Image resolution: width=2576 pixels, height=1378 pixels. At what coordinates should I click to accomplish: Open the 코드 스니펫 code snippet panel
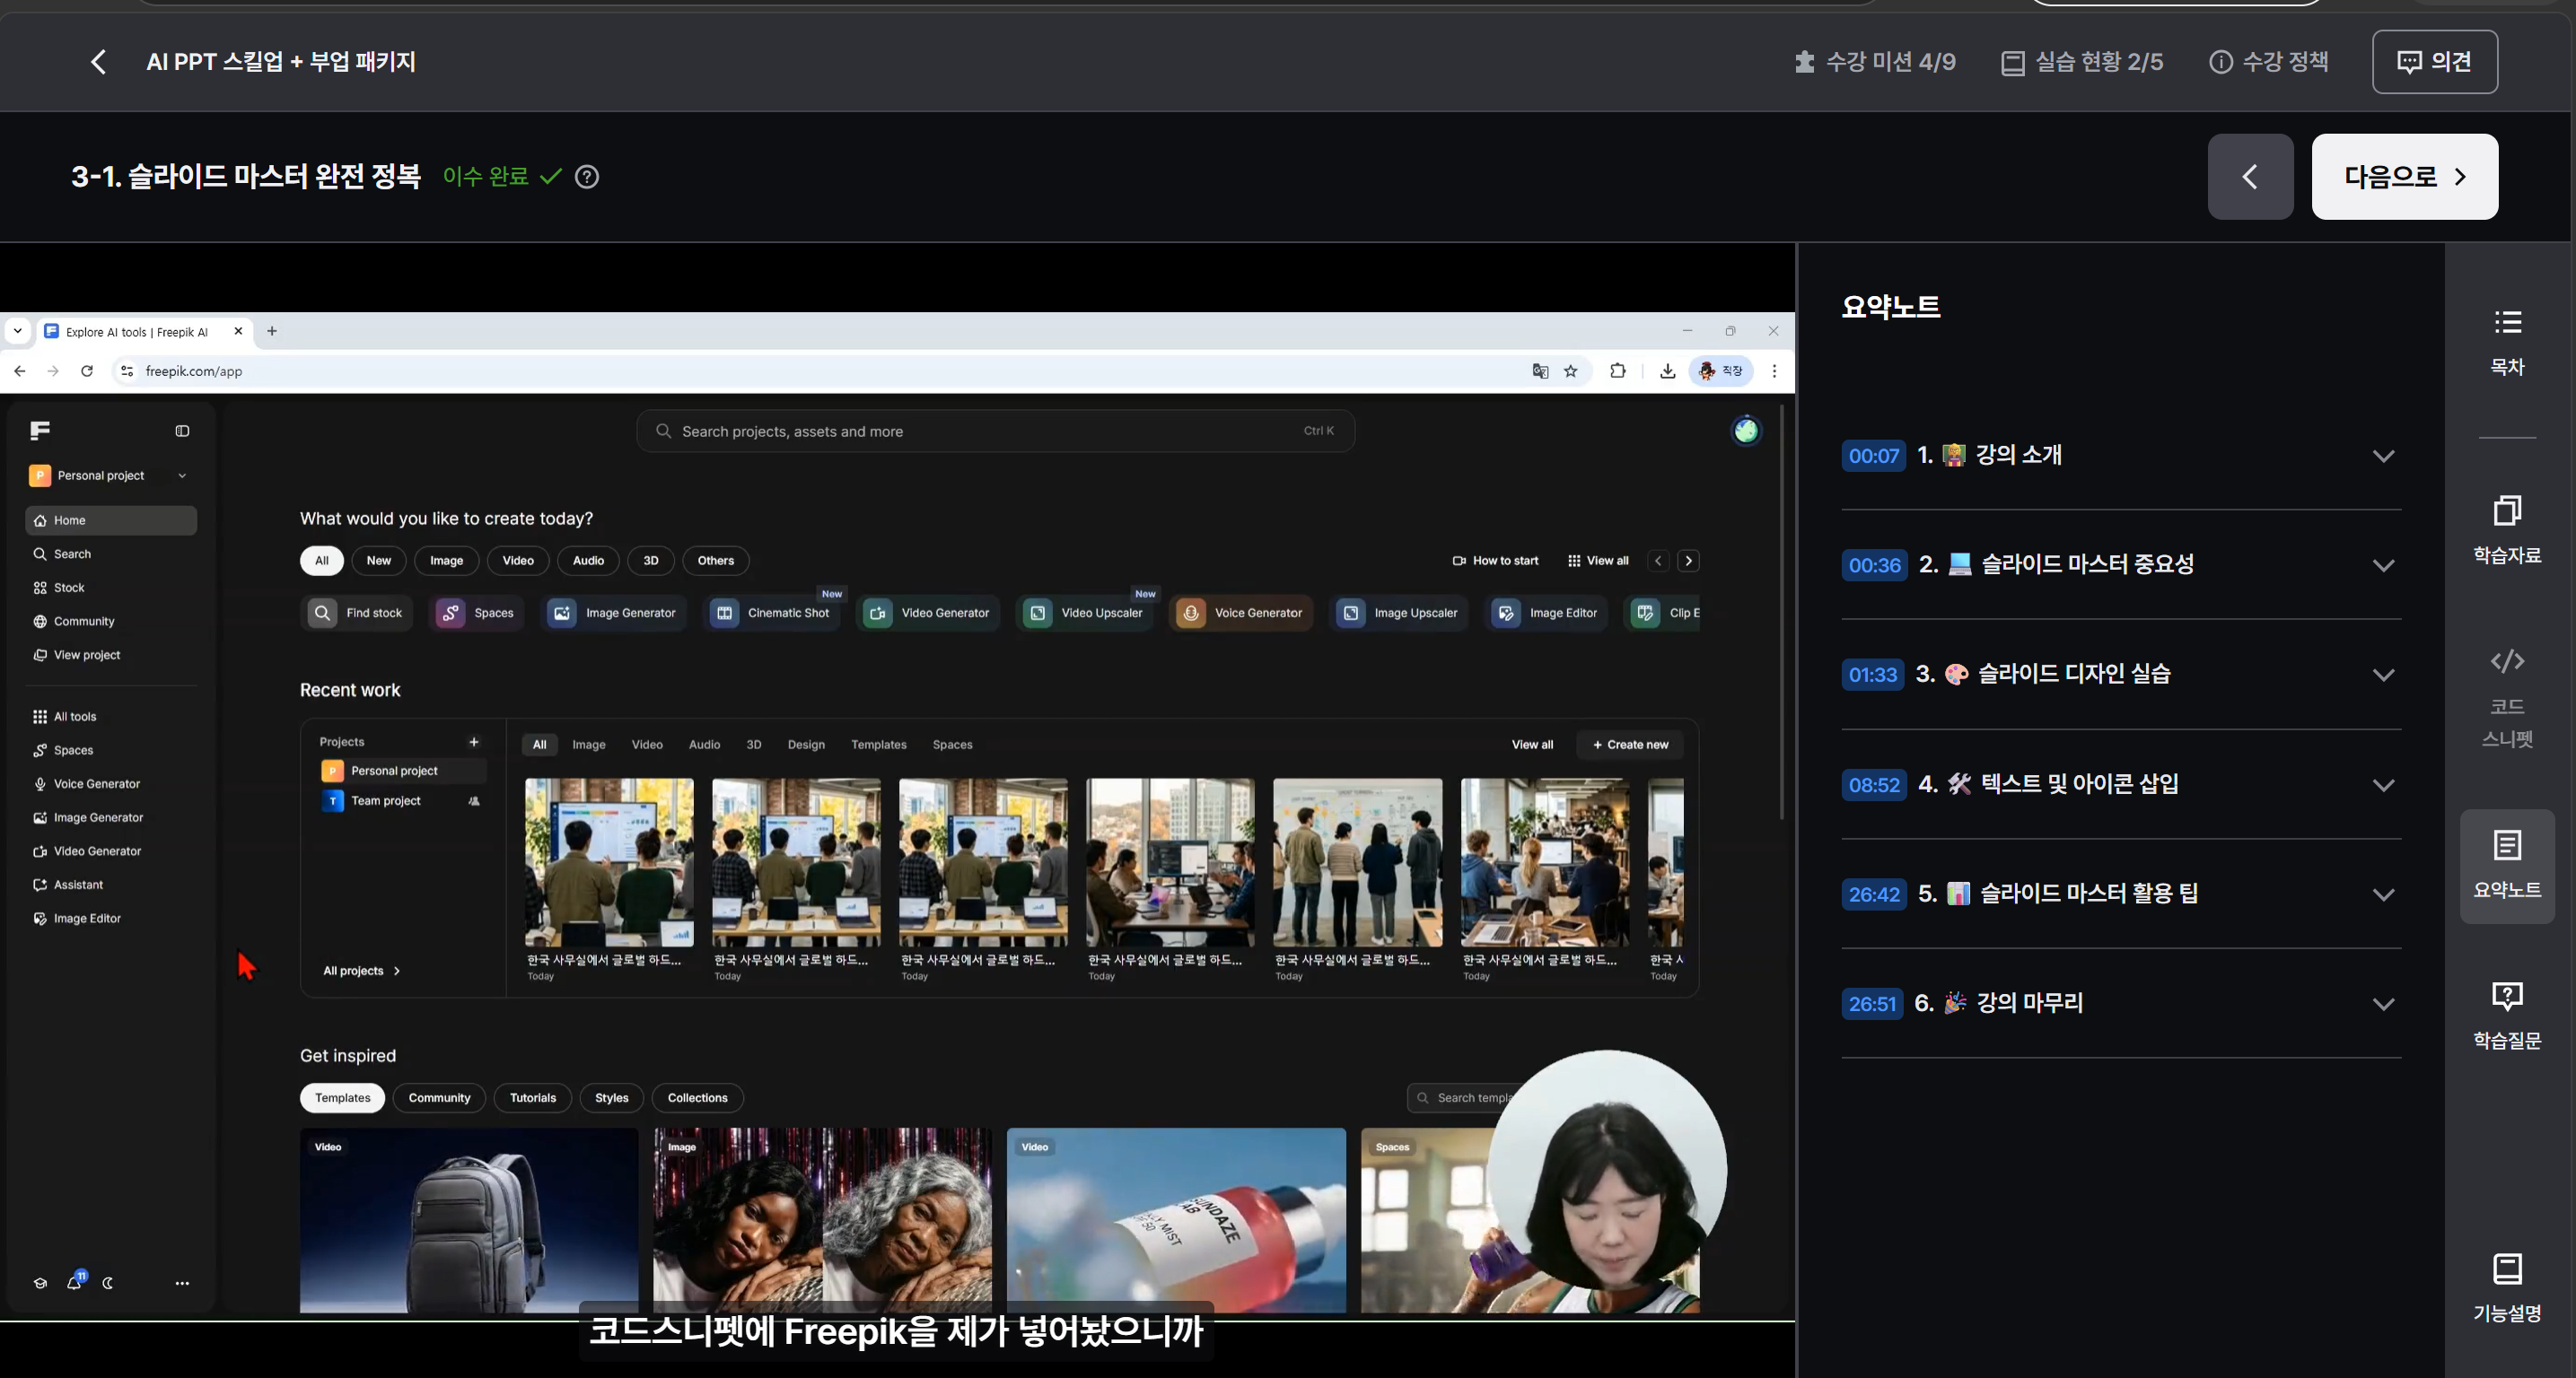coord(2507,699)
